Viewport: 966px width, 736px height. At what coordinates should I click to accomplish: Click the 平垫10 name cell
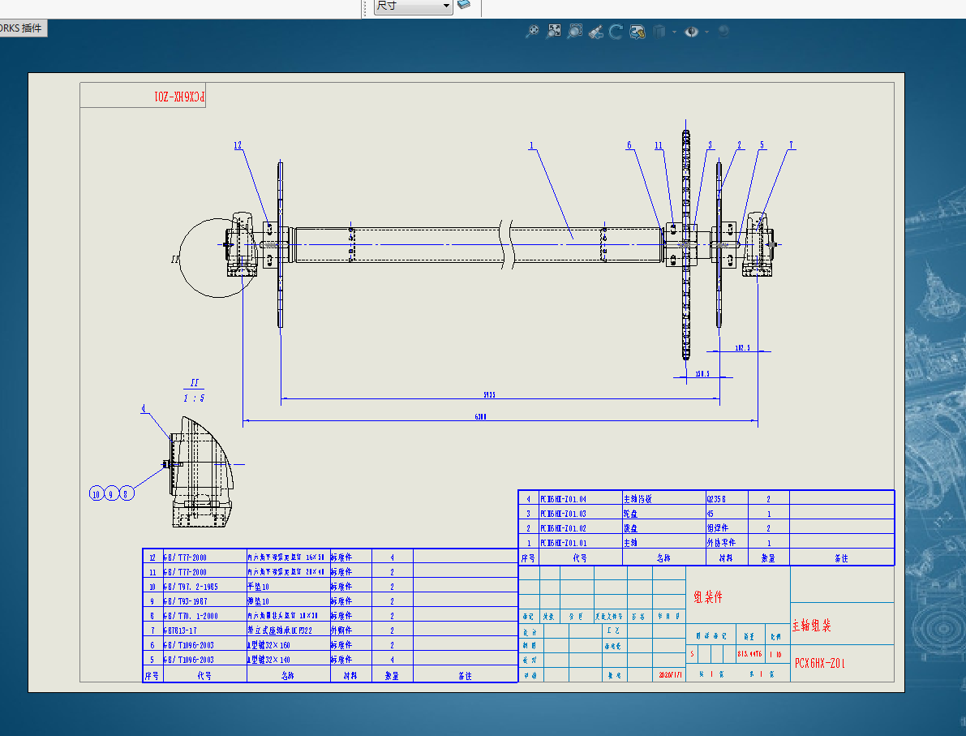[288, 586]
